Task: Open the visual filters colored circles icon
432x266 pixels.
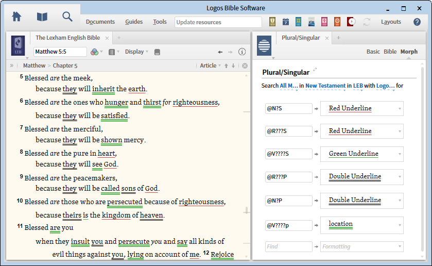Action: [x=94, y=52]
